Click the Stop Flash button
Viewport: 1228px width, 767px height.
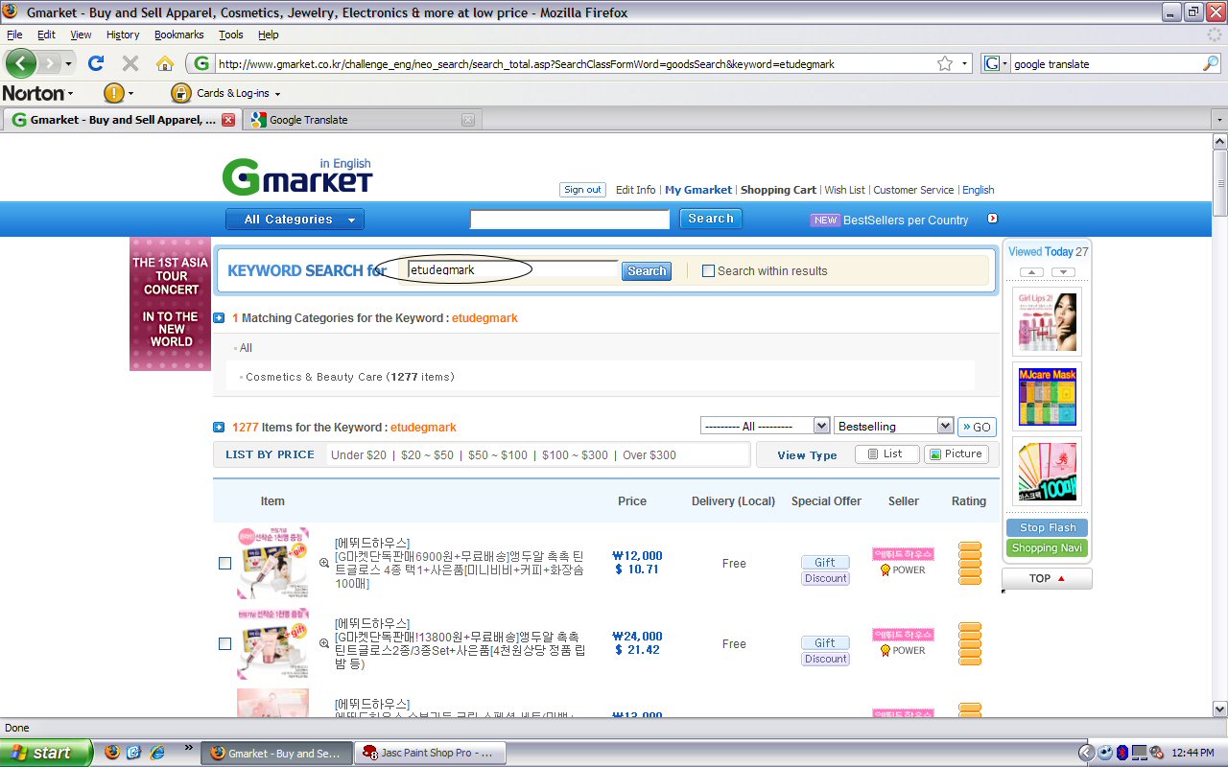click(x=1048, y=527)
